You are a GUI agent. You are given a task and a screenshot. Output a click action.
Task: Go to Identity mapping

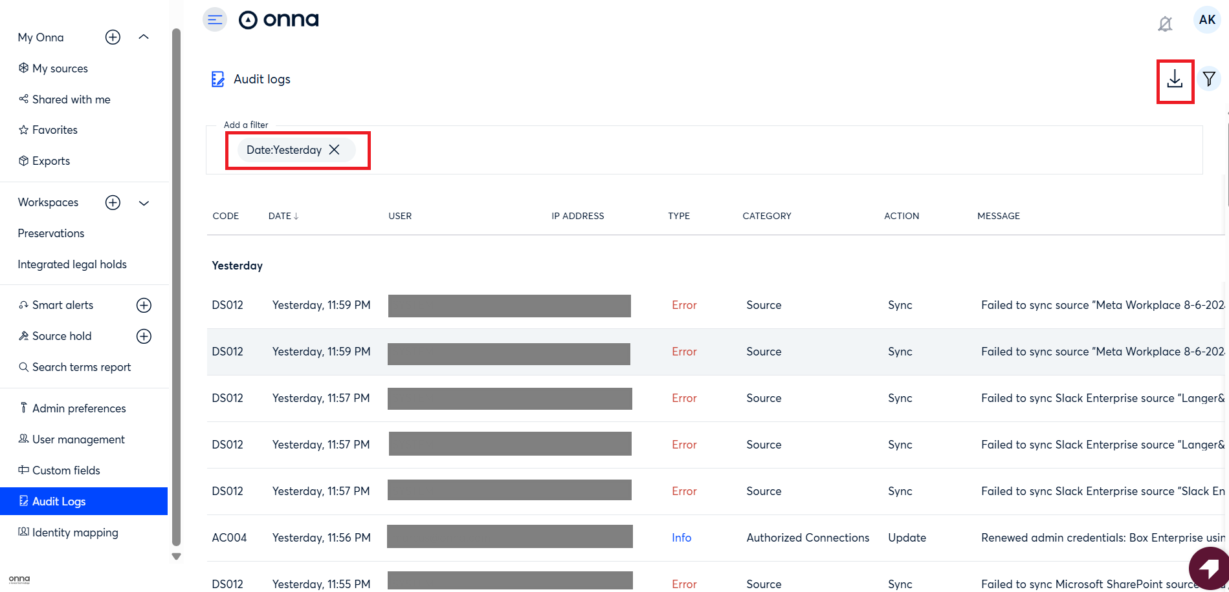75,533
